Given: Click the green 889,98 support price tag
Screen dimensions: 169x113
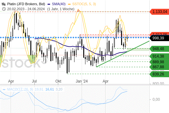Looking at the screenshot, I should 159,62.
